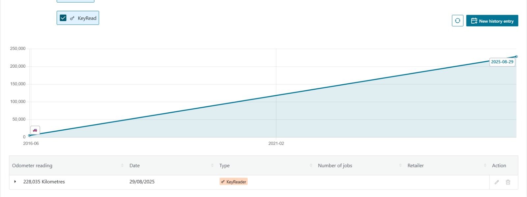Delete the 29/08/2025 entry with the trash icon
527x197 pixels.
point(508,182)
